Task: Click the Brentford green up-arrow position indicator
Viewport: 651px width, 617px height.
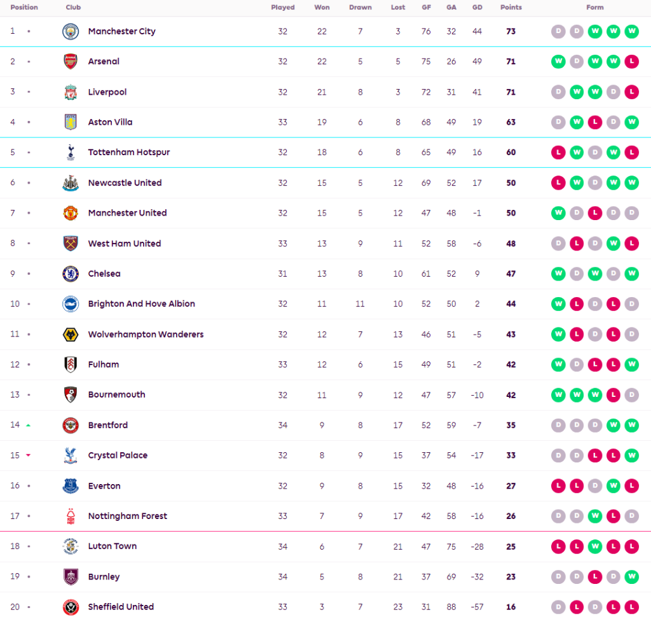Action: (29, 425)
